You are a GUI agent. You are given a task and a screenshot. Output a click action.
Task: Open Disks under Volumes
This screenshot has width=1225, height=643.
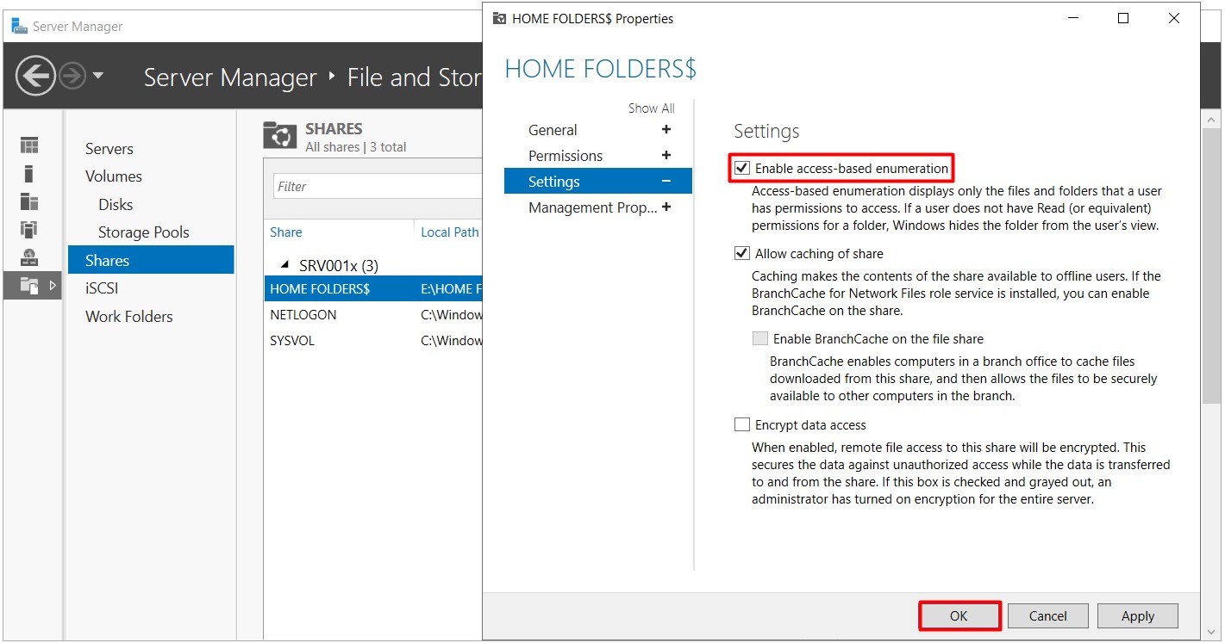[x=116, y=205]
